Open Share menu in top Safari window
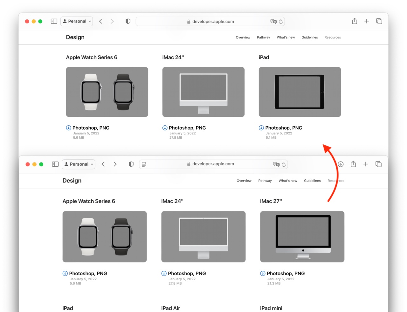 pyautogui.click(x=355, y=21)
